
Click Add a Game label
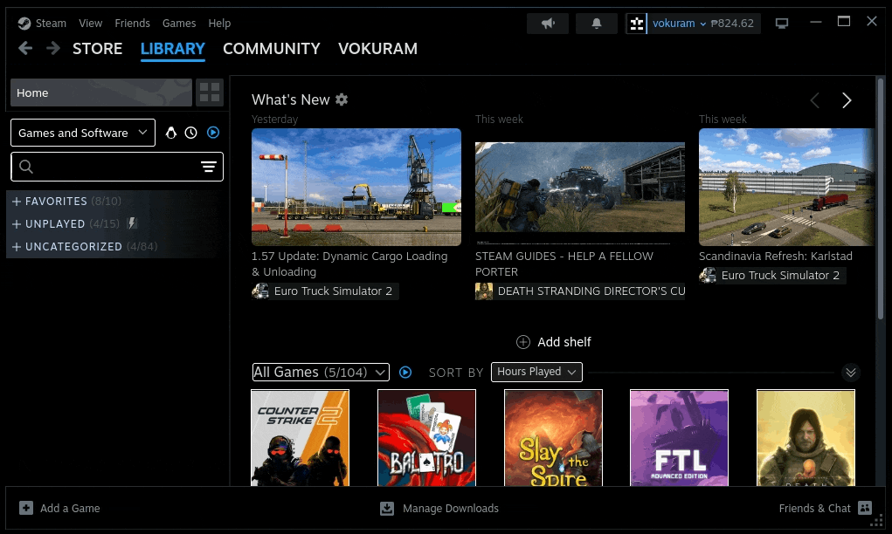(70, 509)
